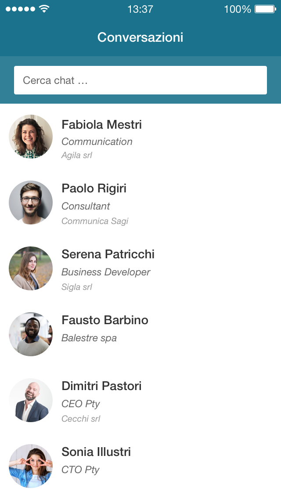Open chat with Paolo Rigiri
Screen dimensions: 281x499
(x=94, y=188)
